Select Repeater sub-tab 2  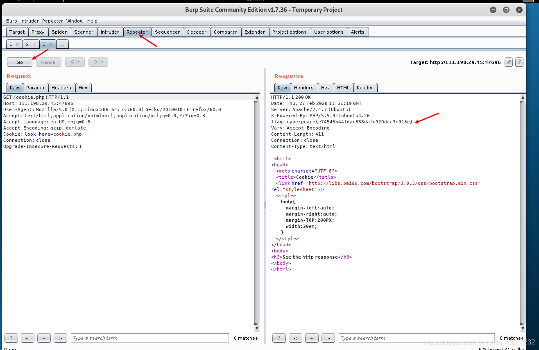[x=27, y=44]
